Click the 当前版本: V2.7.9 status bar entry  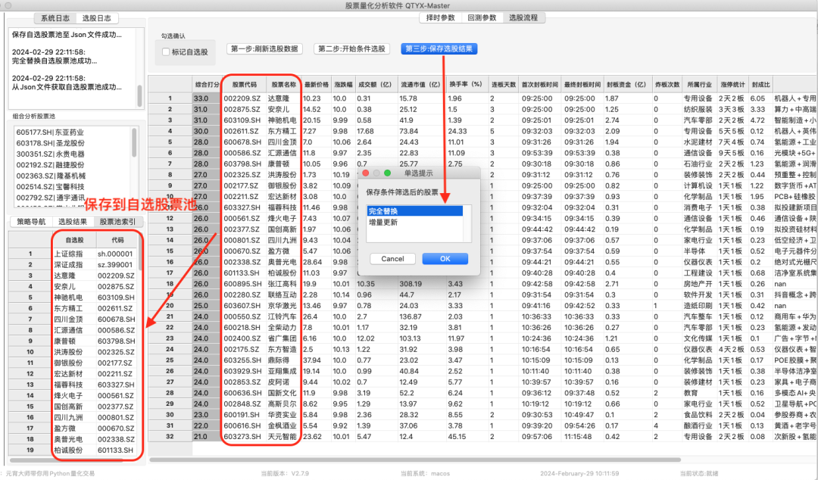click(x=285, y=474)
